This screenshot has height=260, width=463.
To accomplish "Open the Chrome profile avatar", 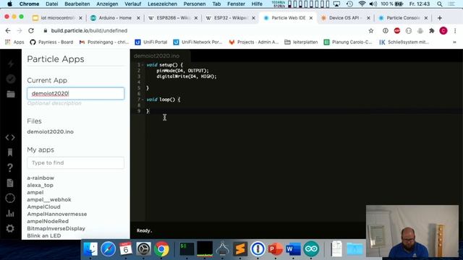I will 443,30.
